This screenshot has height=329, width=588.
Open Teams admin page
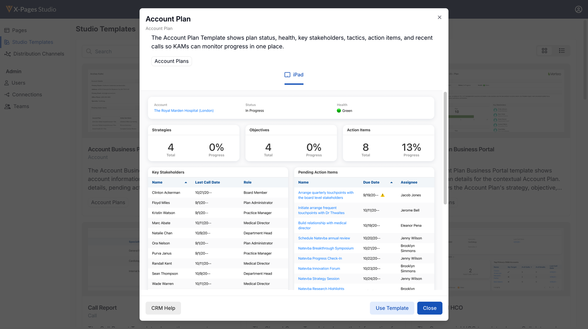21,106
